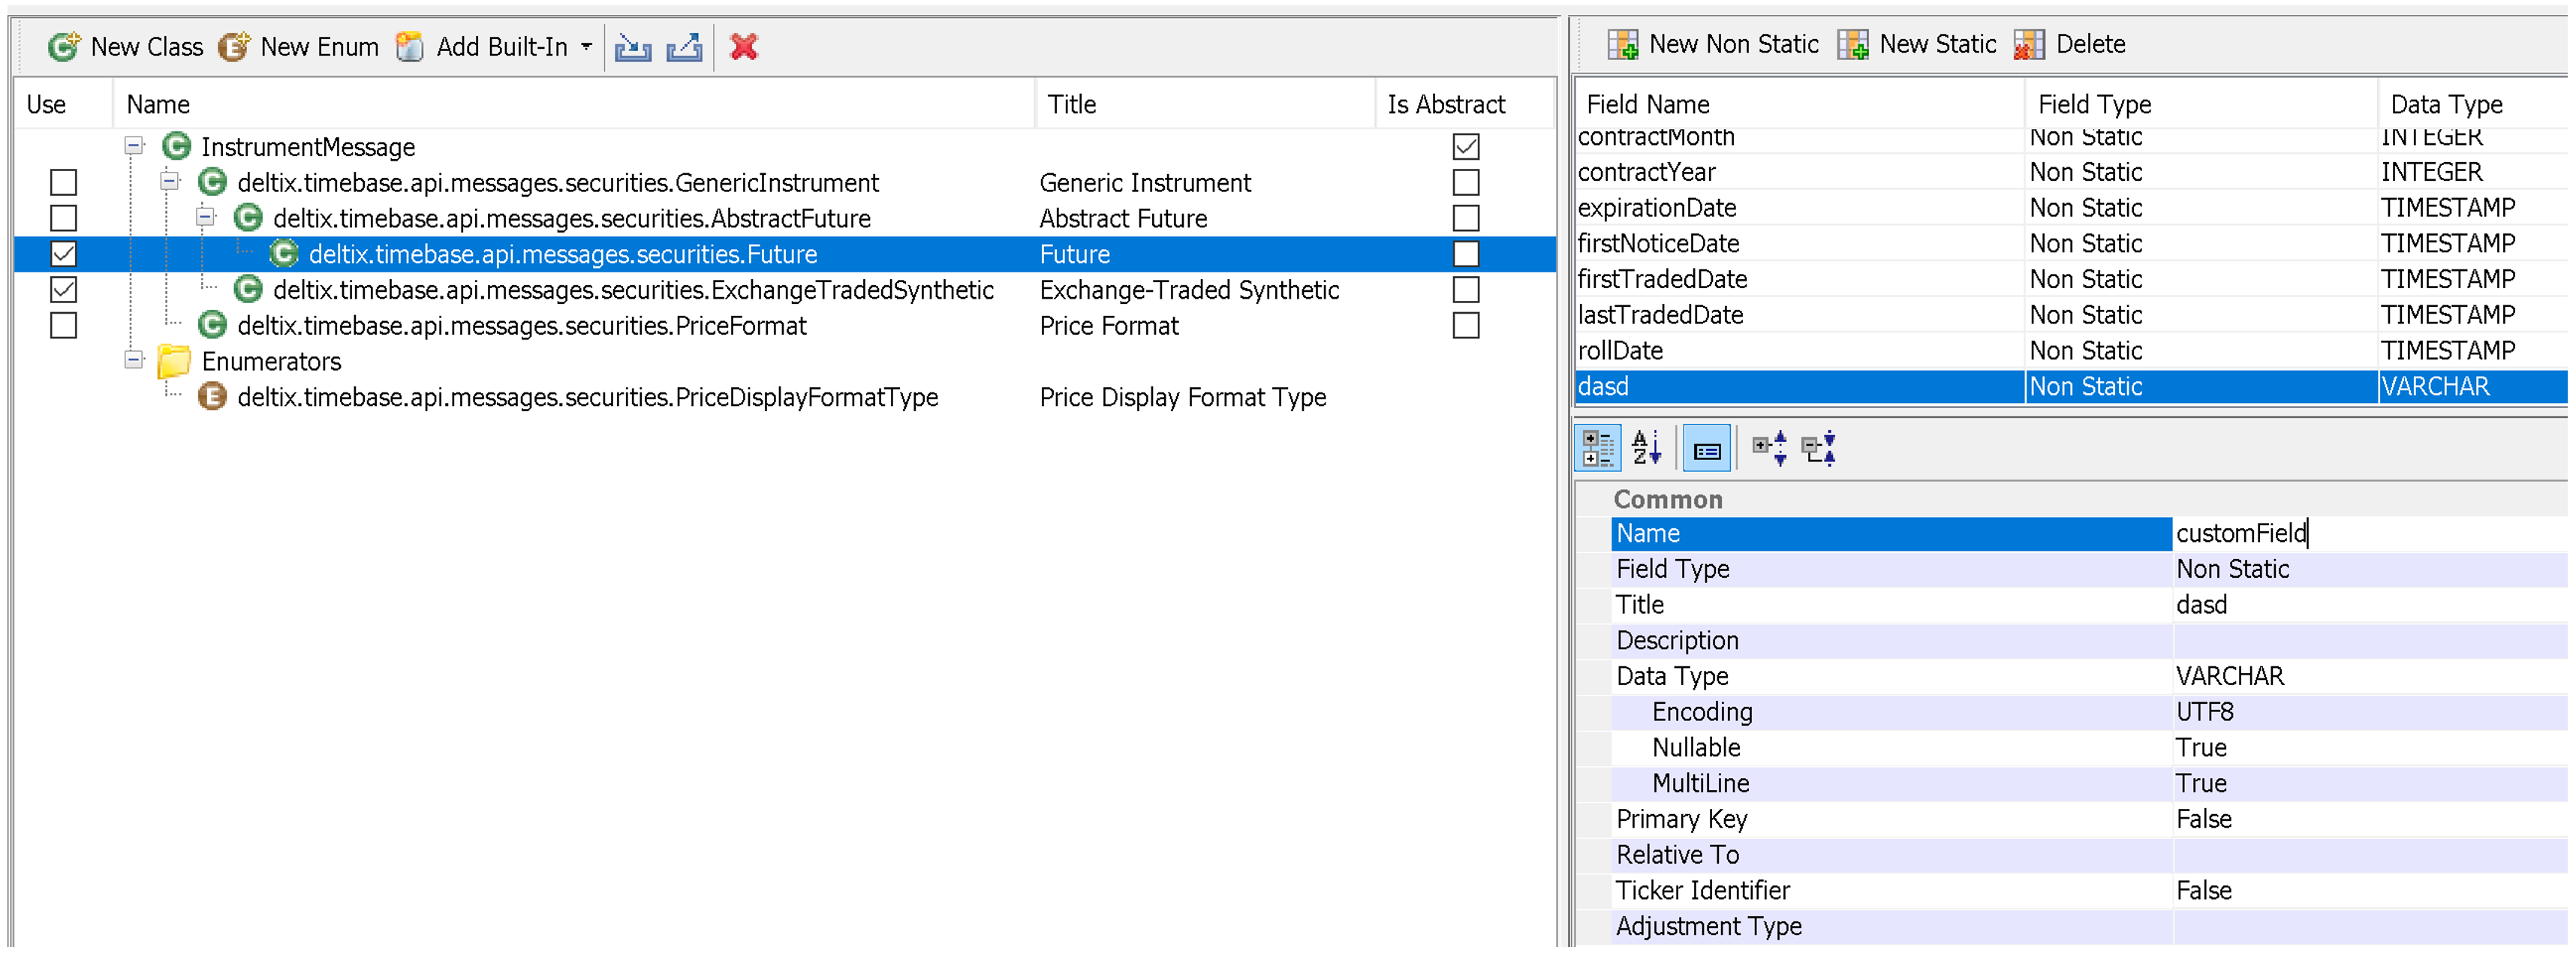
Task: Click the red X delete class icon
Action: point(744,47)
